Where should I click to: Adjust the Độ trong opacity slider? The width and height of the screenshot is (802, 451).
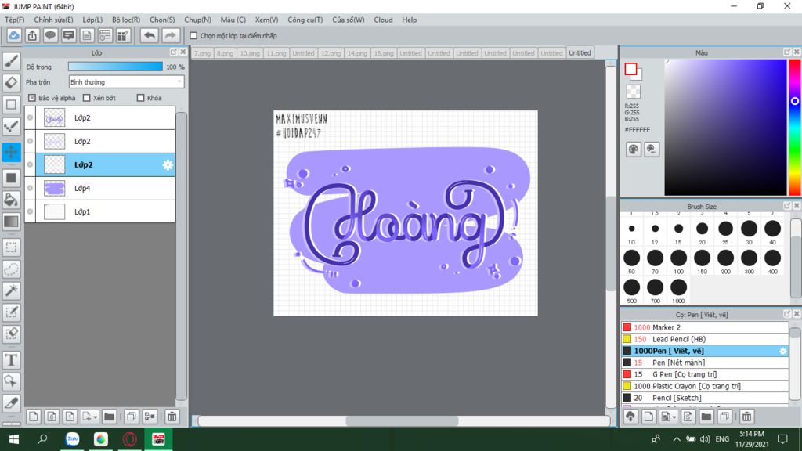point(115,67)
